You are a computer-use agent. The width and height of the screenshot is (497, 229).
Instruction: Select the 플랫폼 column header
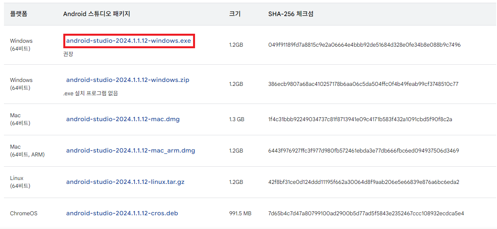19,14
